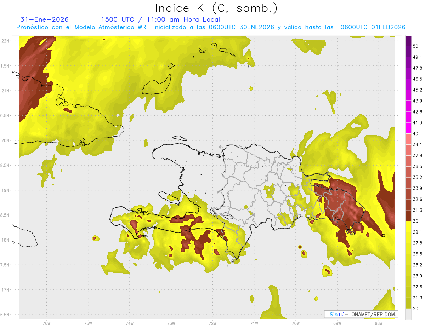Pick the bright yellow swatch between 29.1 and 30
Viewport: 425px width, 328px height.
tap(409, 227)
